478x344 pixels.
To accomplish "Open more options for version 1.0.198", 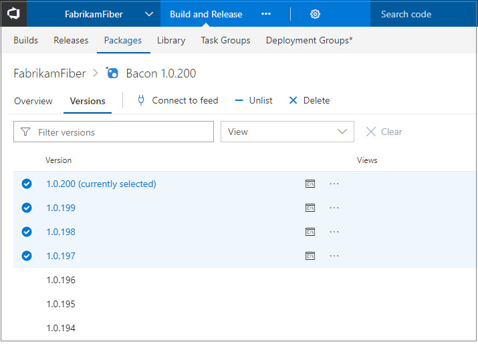I will [x=334, y=232].
